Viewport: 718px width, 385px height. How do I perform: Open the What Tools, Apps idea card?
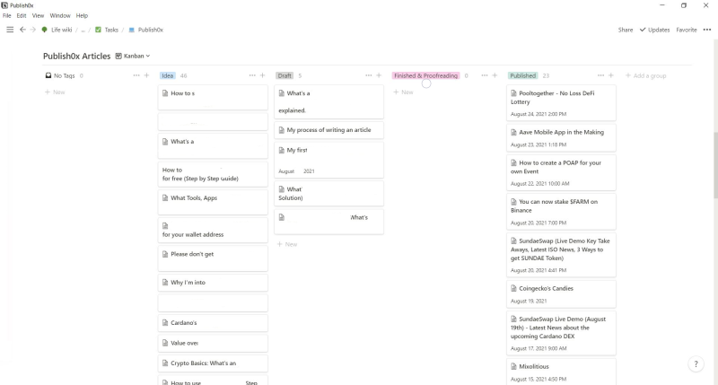pyautogui.click(x=213, y=202)
